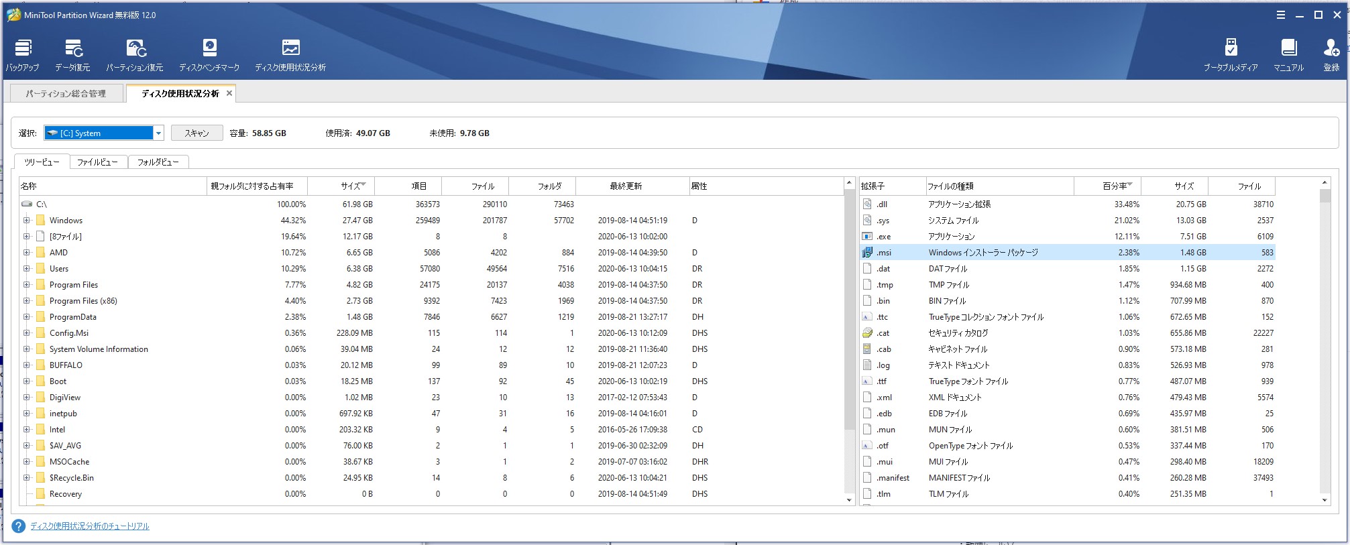
Task: Sort by 名称 column header
Action: [113, 186]
